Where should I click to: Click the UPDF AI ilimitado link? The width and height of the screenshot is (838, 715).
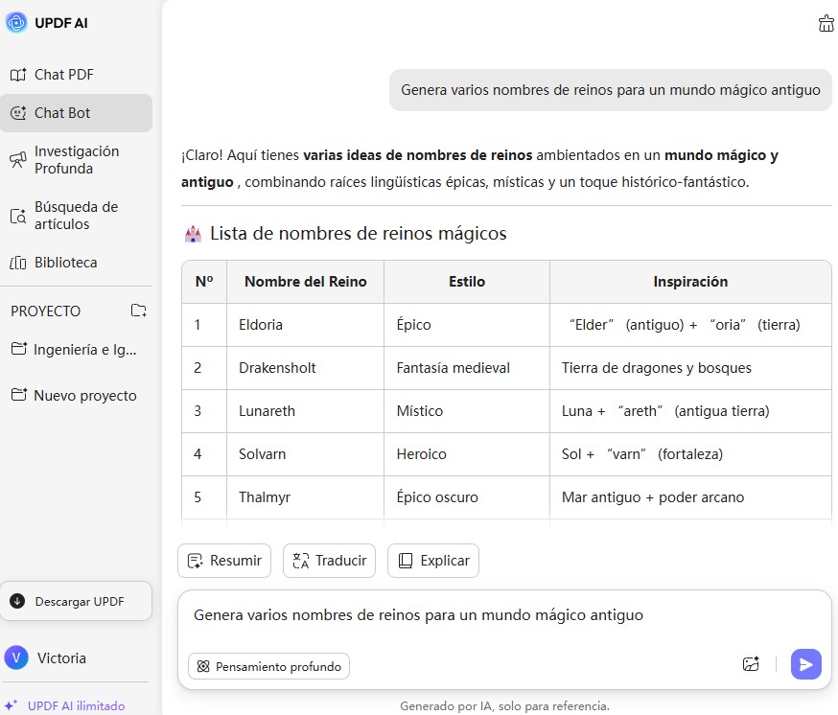[76, 706]
